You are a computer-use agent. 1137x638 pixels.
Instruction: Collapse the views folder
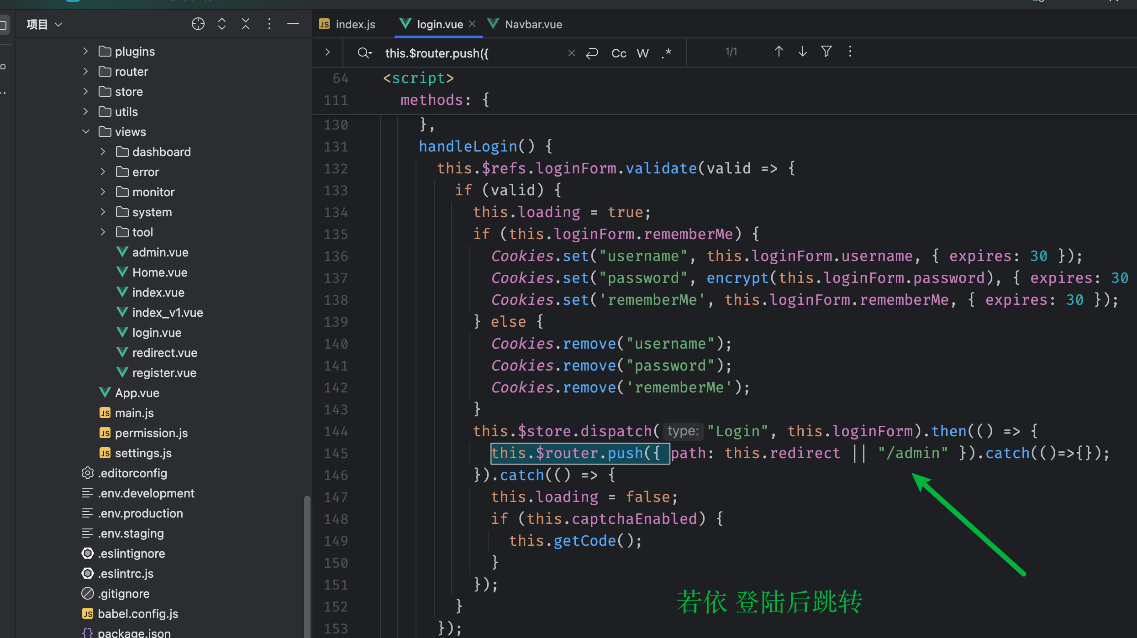tap(85, 131)
